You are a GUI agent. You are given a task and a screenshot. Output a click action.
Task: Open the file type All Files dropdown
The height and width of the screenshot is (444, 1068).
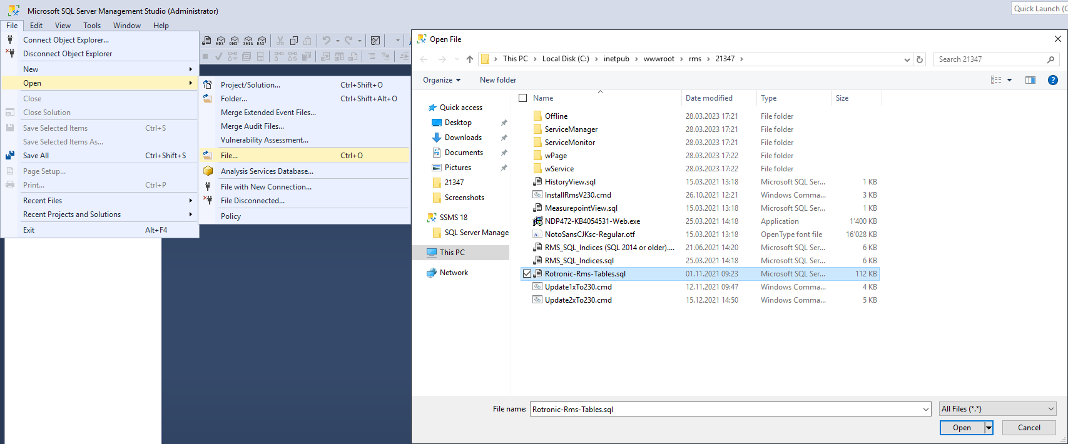[x=998, y=409]
